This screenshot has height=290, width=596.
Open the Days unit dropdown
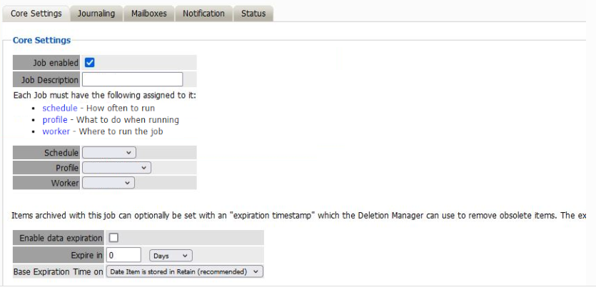[171, 255]
